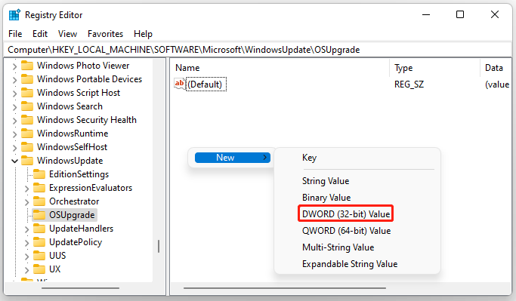The image size is (516, 301).
Task: Click the WindowsUpdate folder icon
Action: point(27,161)
